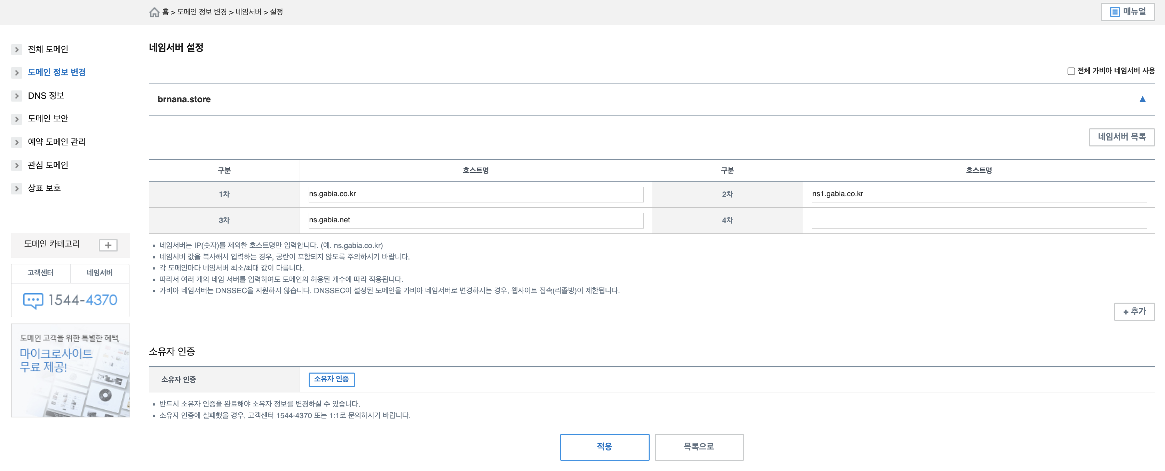1165x471 pixels.
Task: Click arrow icon next to 도메인 보안
Action: tap(17, 119)
